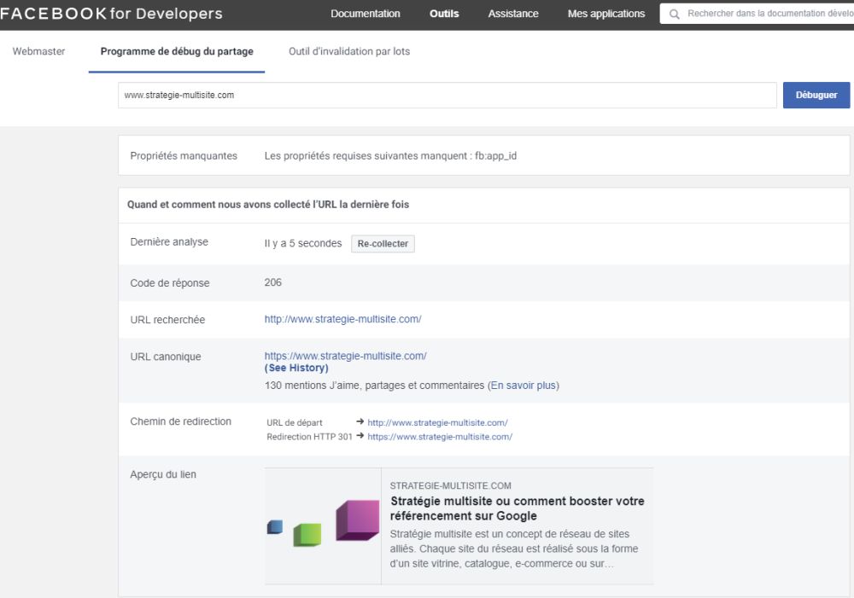This screenshot has width=854, height=598.
Task: Click the URL recherchée label
Action: point(167,320)
